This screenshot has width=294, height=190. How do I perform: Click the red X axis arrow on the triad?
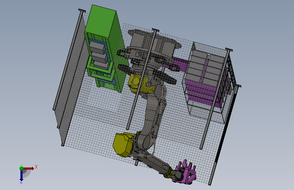pos(28,168)
